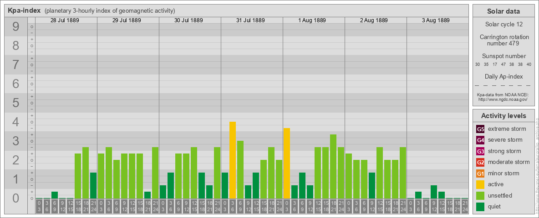Click the 1 Aug 1889 date header
The height and width of the screenshot is (218, 539).
click(x=312, y=20)
